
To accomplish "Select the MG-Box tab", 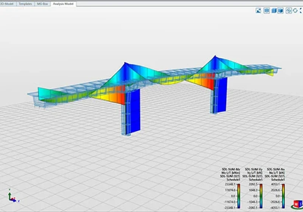I will tap(42, 4).
